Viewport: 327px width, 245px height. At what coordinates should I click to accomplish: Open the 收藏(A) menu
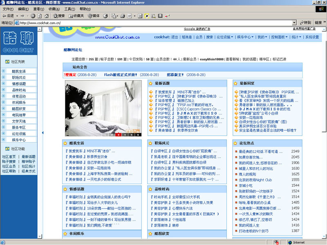[x=54, y=9]
